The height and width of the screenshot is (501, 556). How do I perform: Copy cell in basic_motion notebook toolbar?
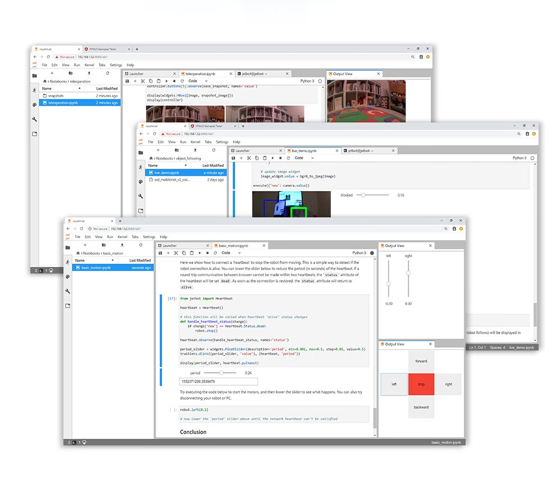click(x=184, y=253)
